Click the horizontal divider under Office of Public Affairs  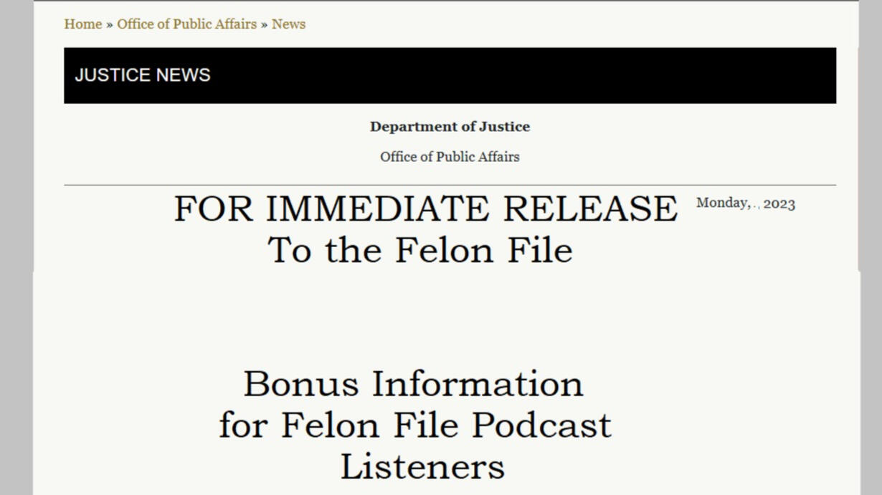pyautogui.click(x=450, y=185)
